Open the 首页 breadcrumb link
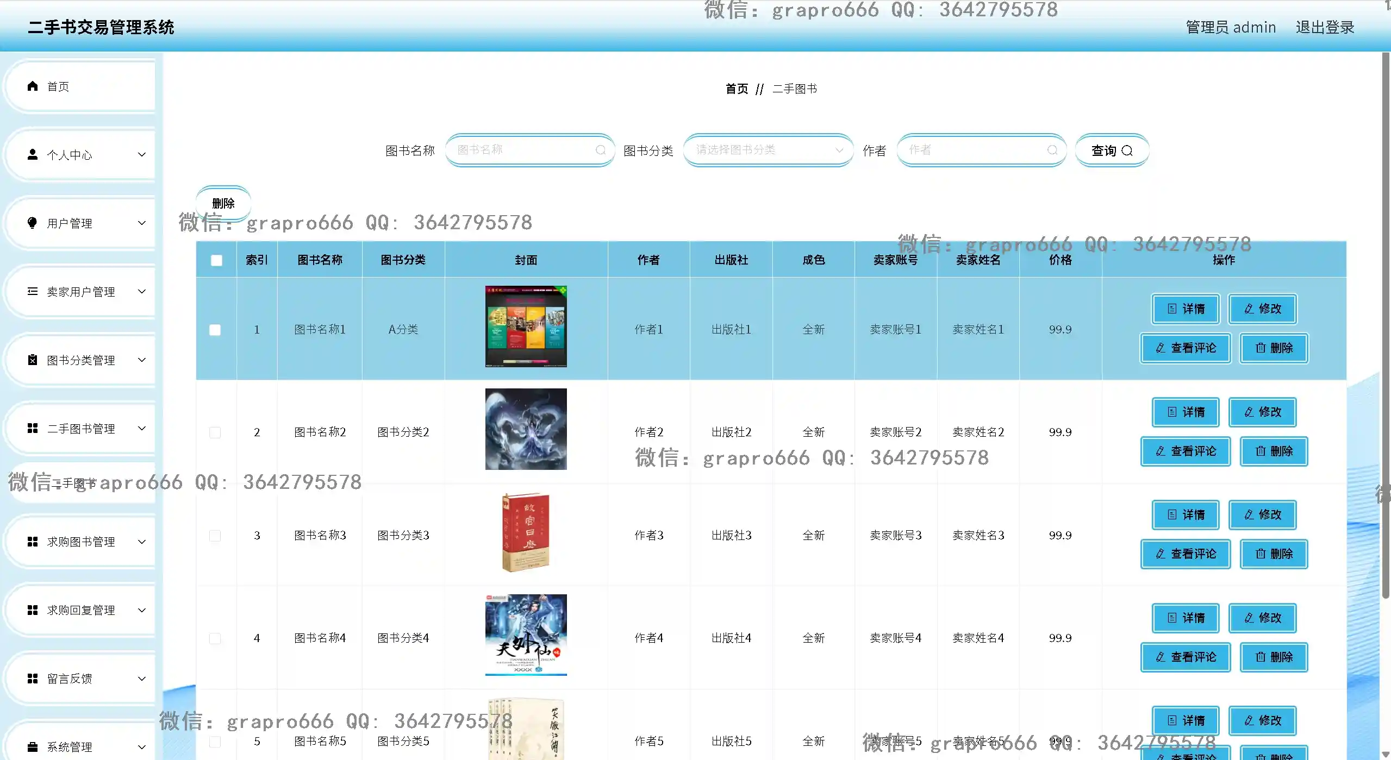 point(736,89)
